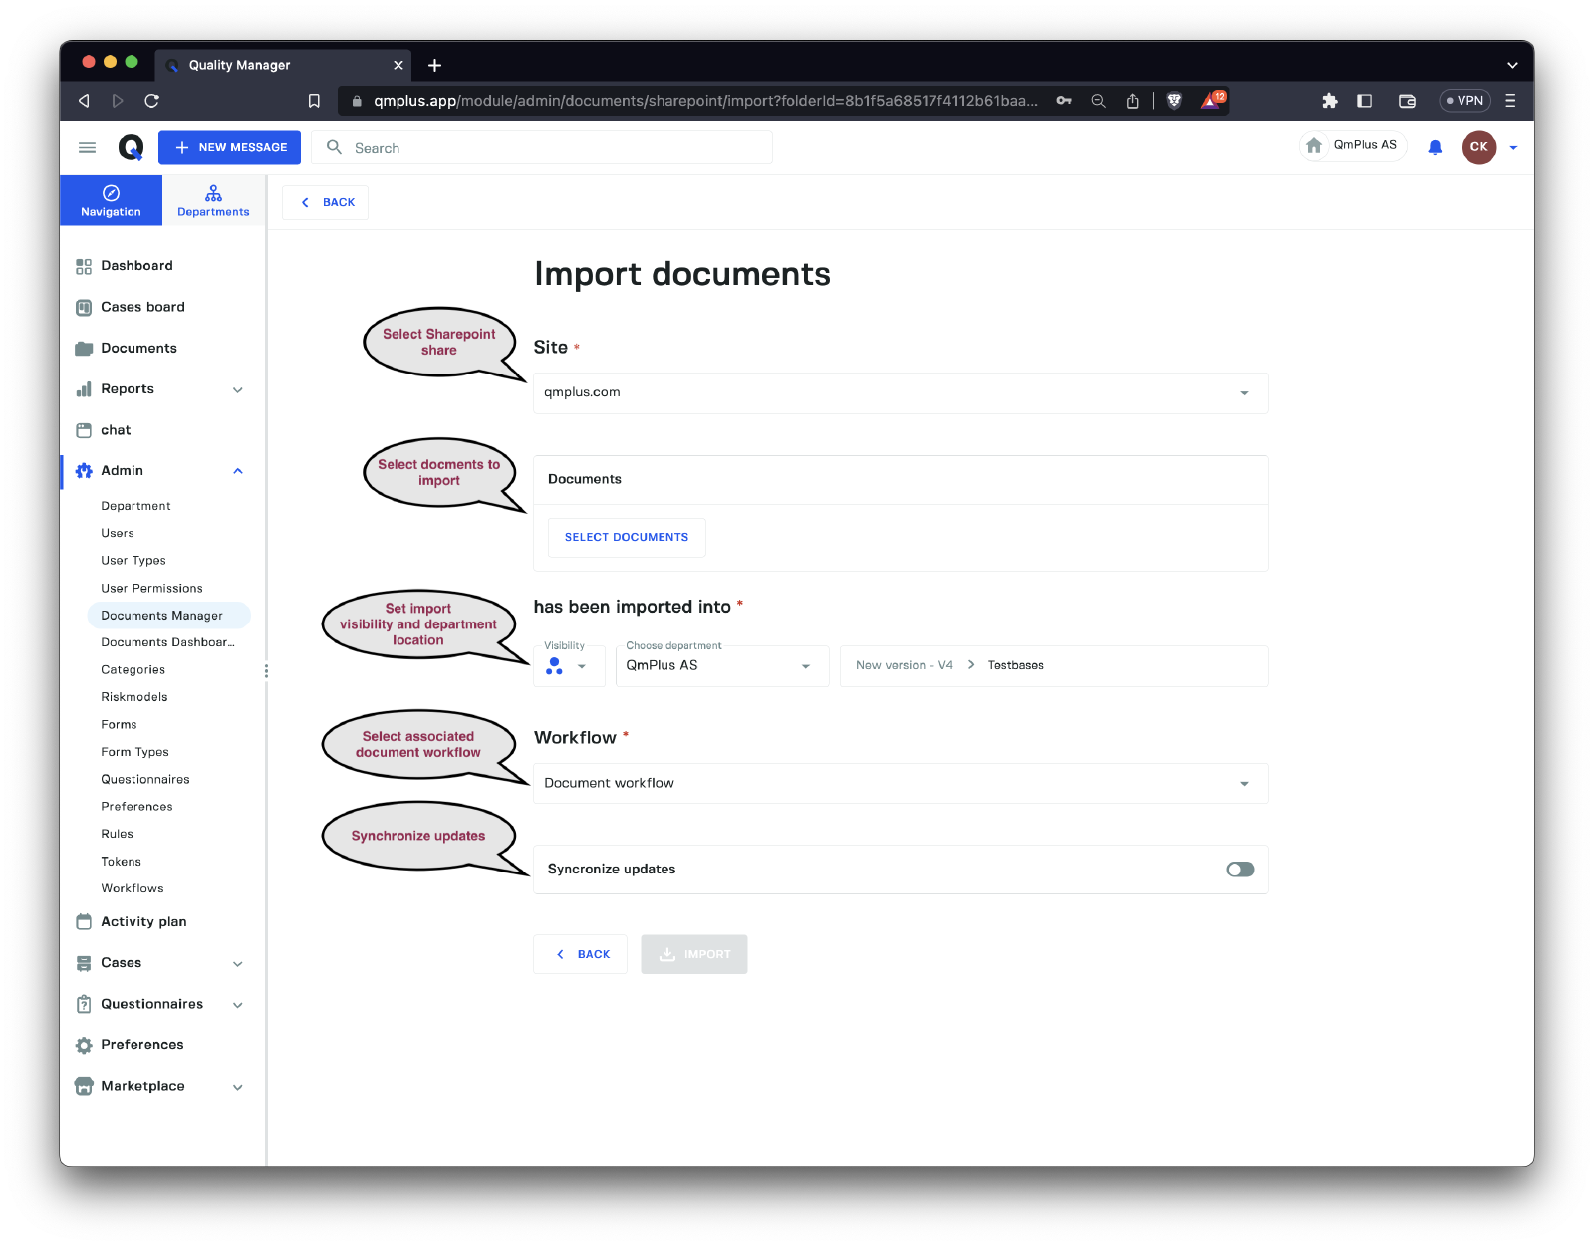The image size is (1594, 1246).
Task: Open the Site dropdown
Action: click(x=900, y=393)
